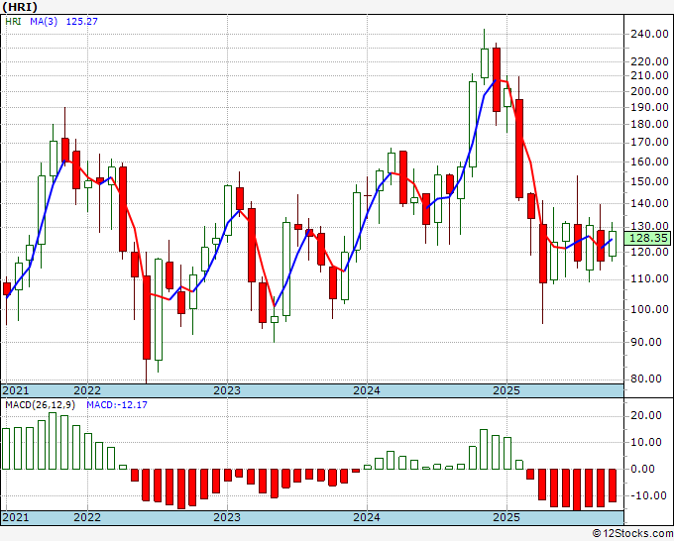
Task: Select 2022 on the MACD panel time axis
Action: pos(87,517)
